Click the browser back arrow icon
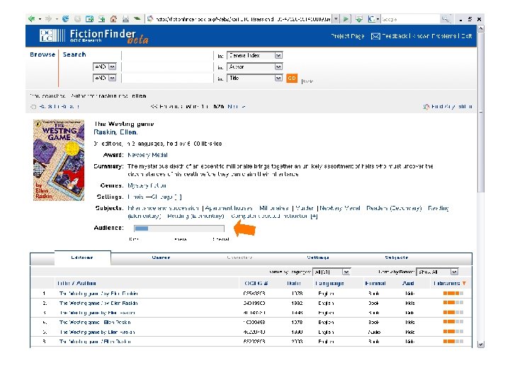Screen dimensions: 510x382 pos(32,19)
